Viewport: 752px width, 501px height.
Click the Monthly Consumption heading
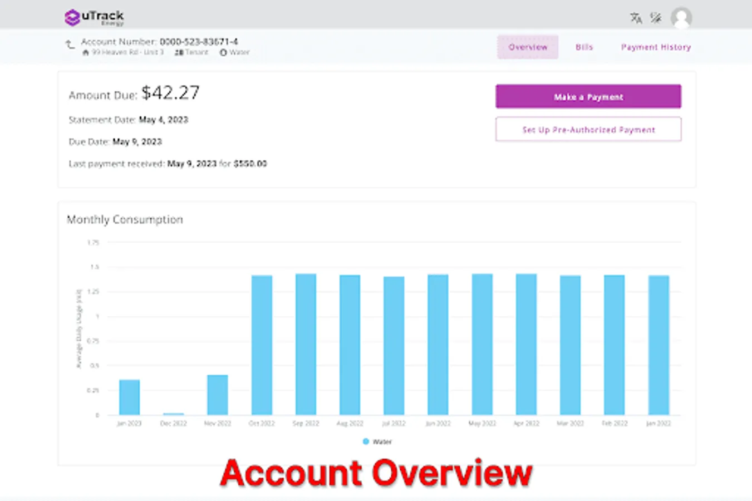click(x=125, y=219)
